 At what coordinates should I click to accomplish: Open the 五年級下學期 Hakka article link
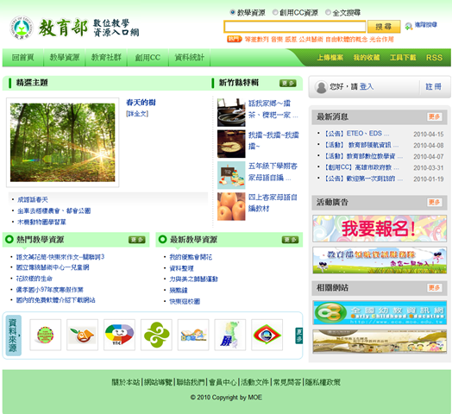pos(273,172)
